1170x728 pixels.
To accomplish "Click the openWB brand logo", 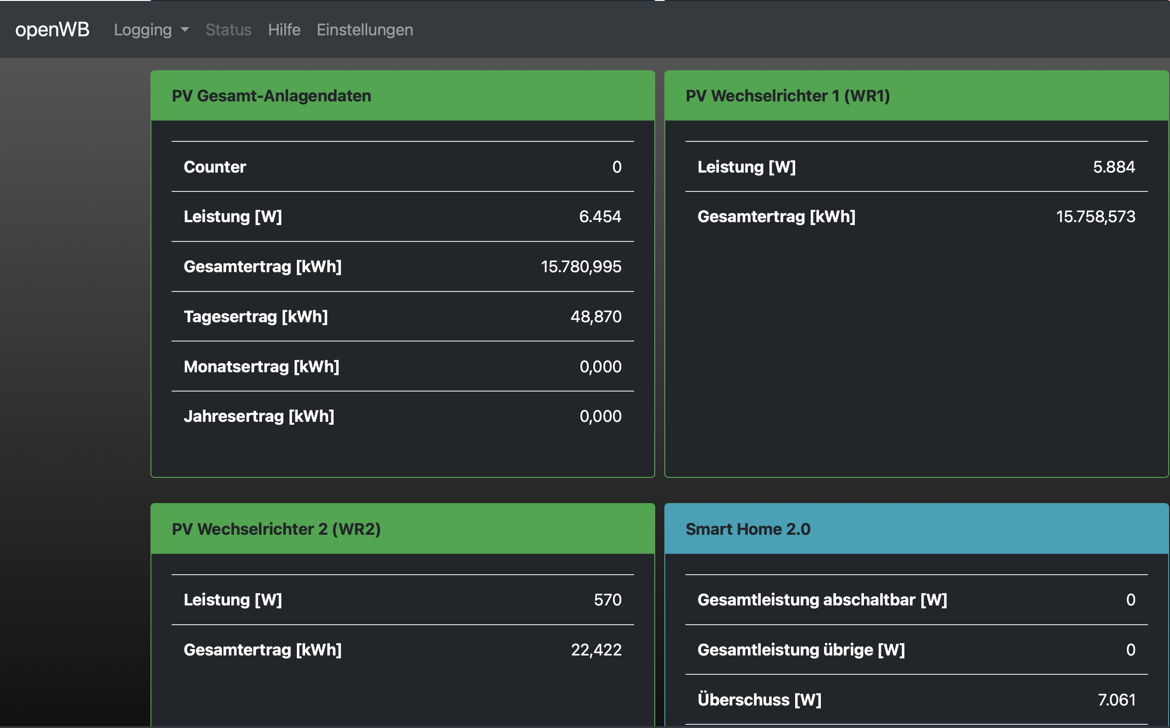I will pyautogui.click(x=52, y=29).
